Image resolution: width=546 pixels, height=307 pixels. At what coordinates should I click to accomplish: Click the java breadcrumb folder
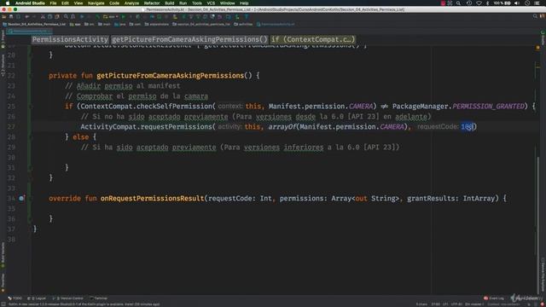(x=119, y=25)
